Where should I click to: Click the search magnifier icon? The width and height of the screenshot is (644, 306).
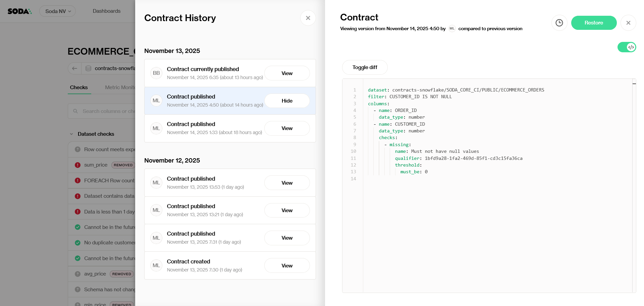pos(75,111)
